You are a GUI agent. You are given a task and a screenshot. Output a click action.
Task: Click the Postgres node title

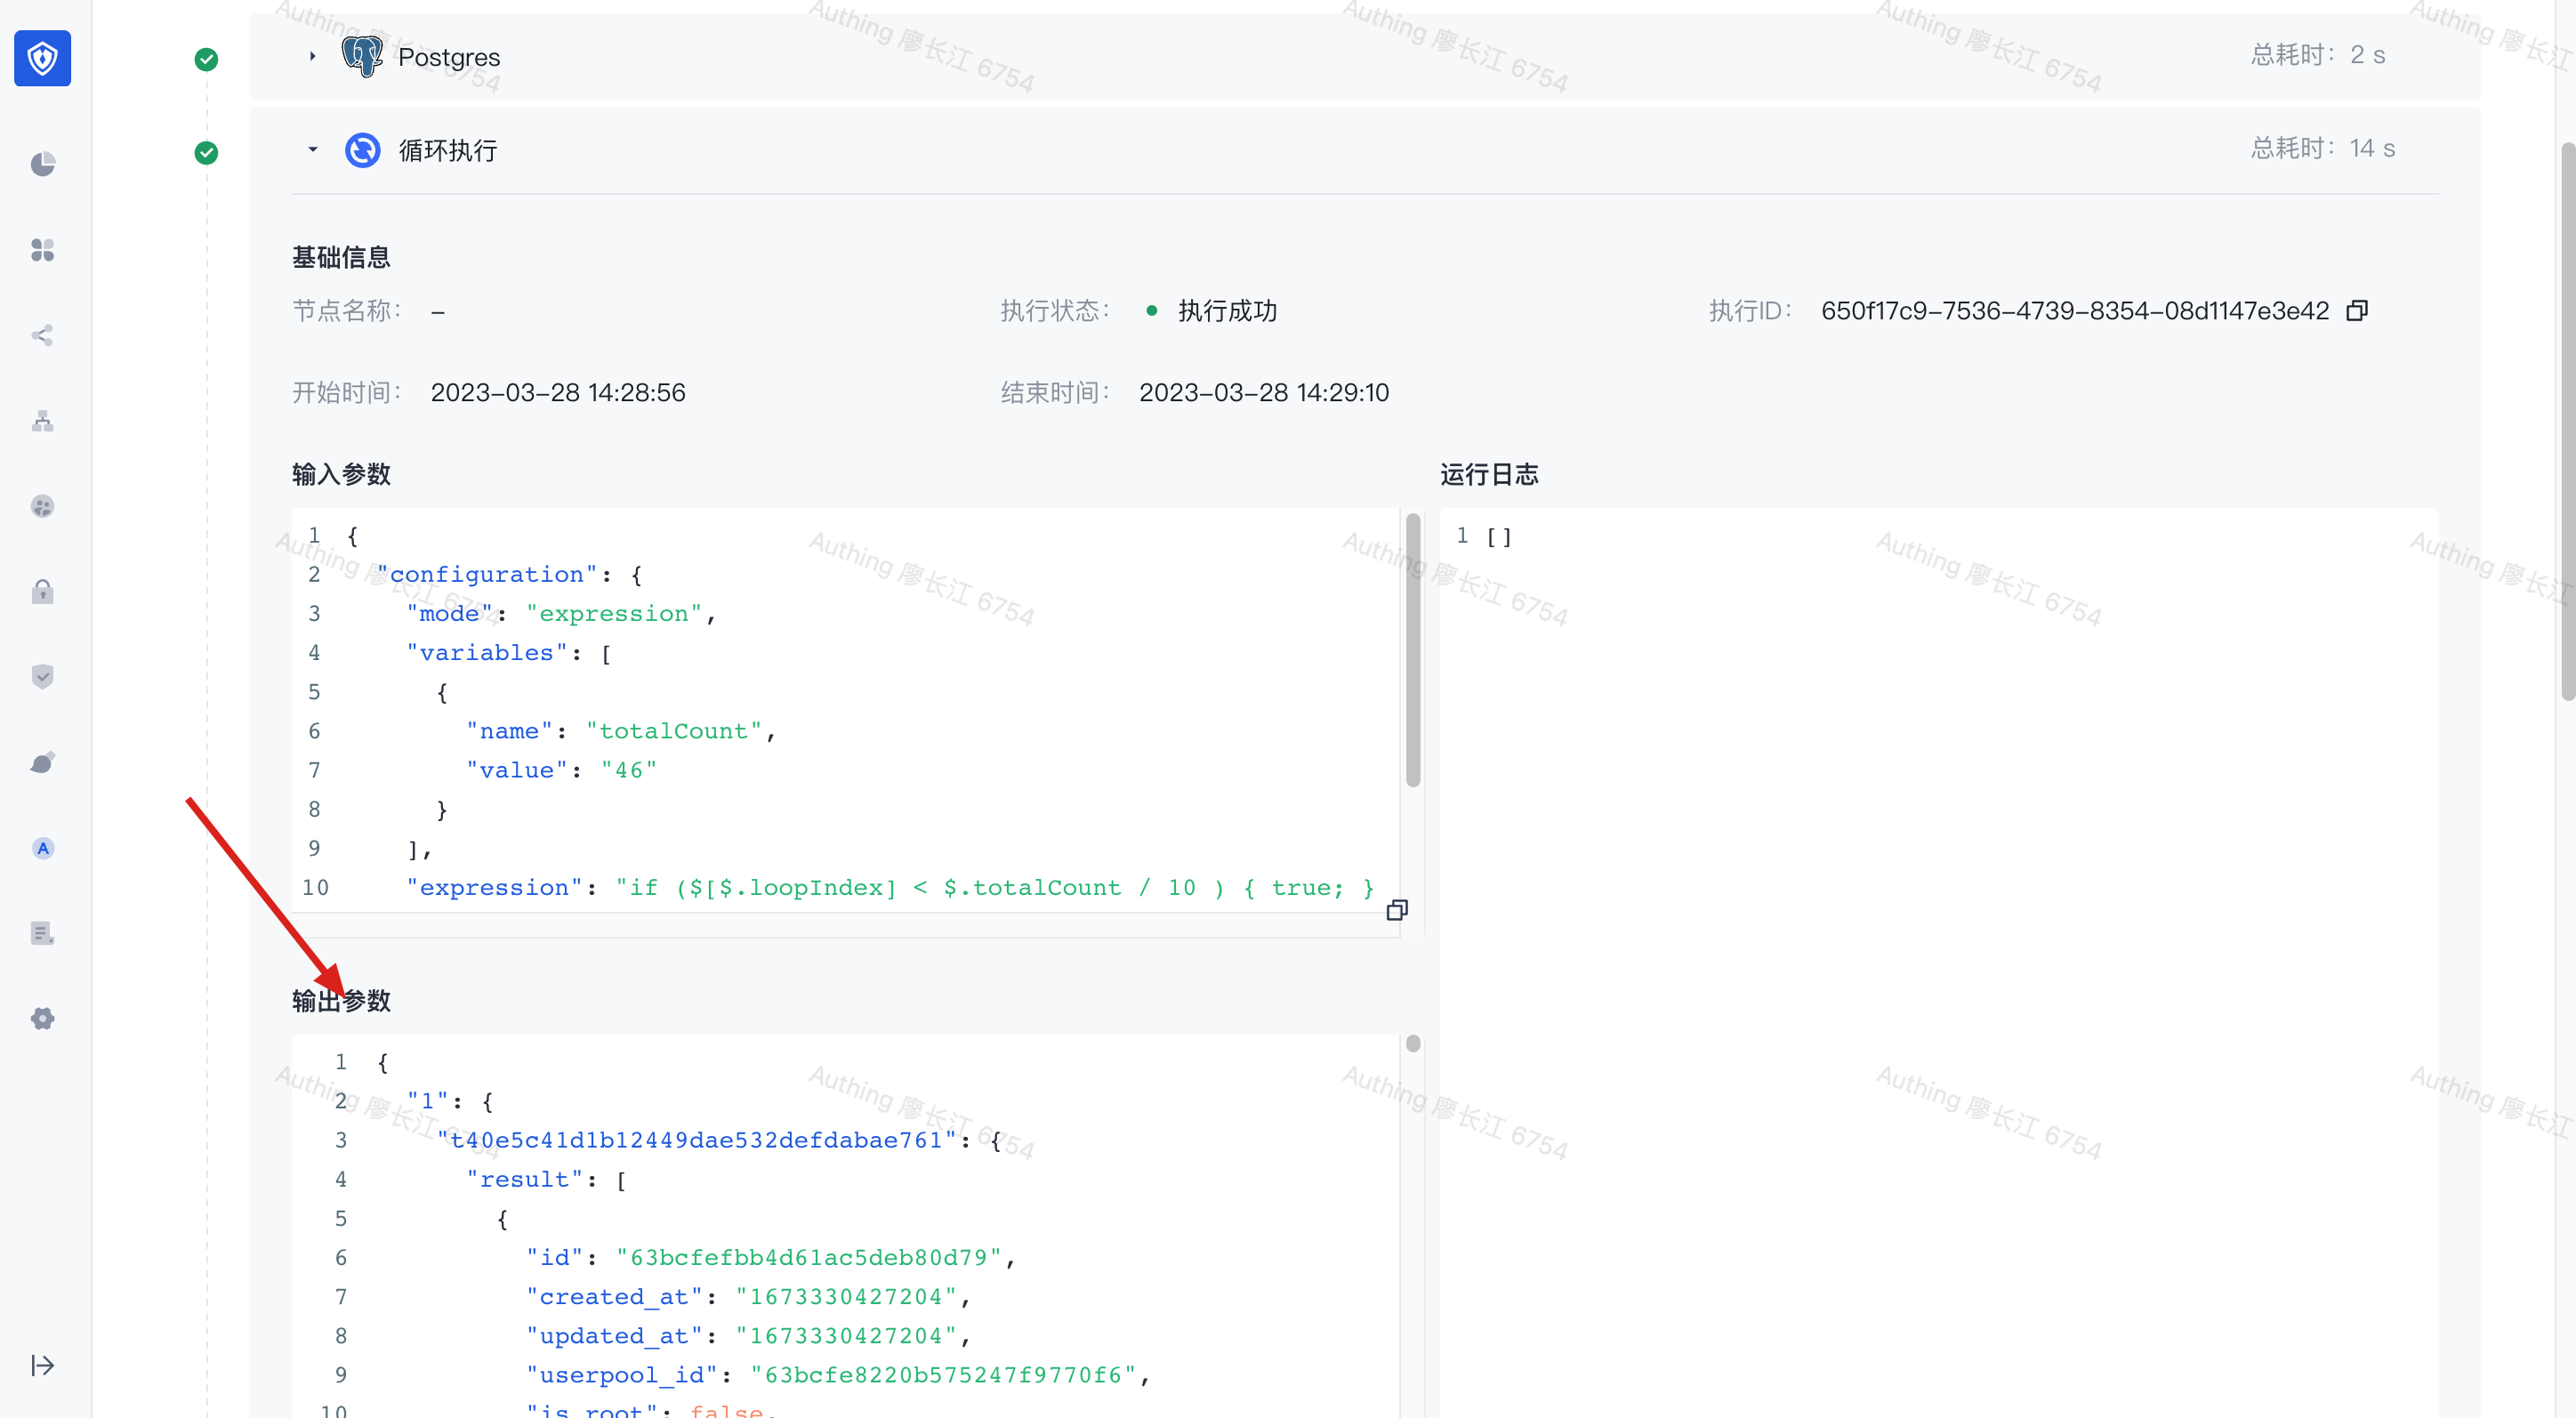[448, 57]
